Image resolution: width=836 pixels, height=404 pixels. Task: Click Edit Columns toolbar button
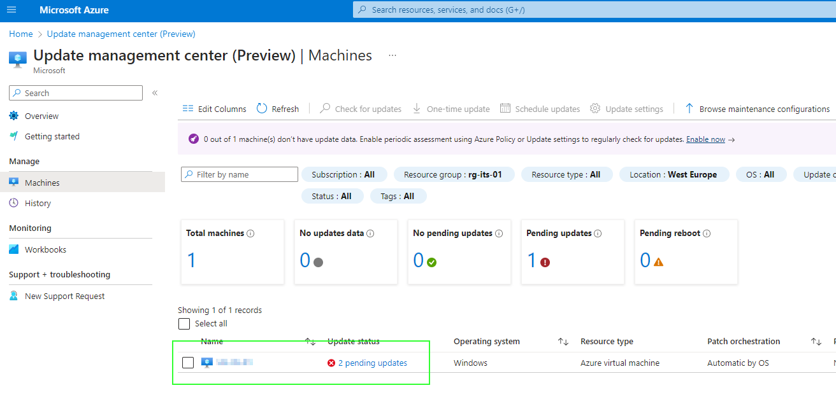(x=214, y=109)
